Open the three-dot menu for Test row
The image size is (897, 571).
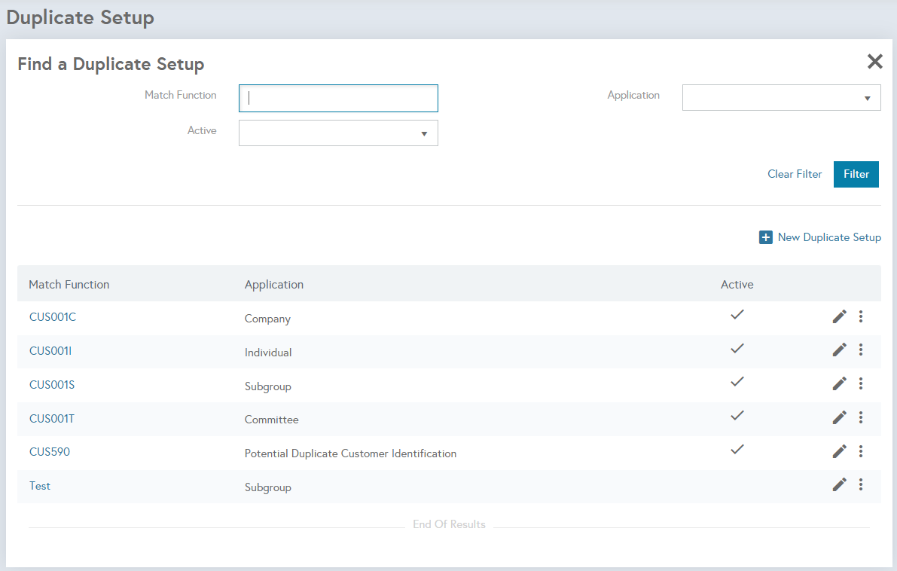pyautogui.click(x=860, y=484)
